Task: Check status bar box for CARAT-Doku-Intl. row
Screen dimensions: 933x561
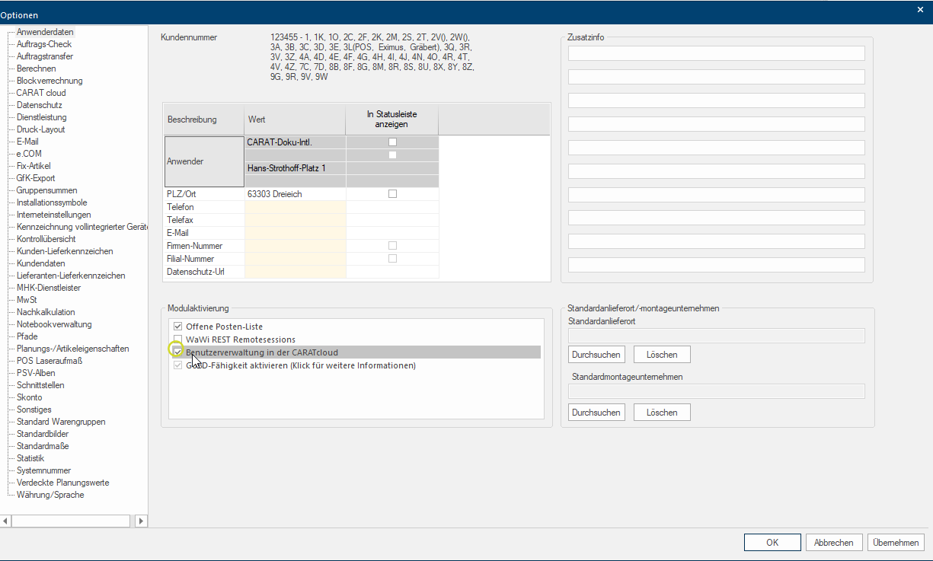Action: (x=392, y=142)
